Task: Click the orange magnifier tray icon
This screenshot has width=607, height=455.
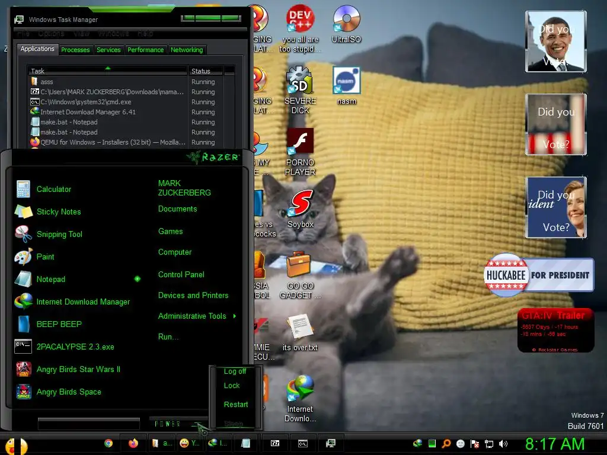Action: point(446,444)
